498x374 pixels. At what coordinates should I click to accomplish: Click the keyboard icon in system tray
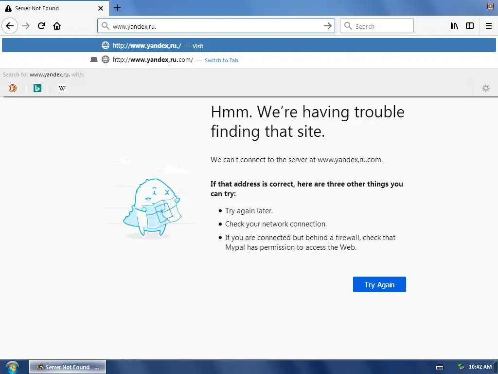[440, 367]
